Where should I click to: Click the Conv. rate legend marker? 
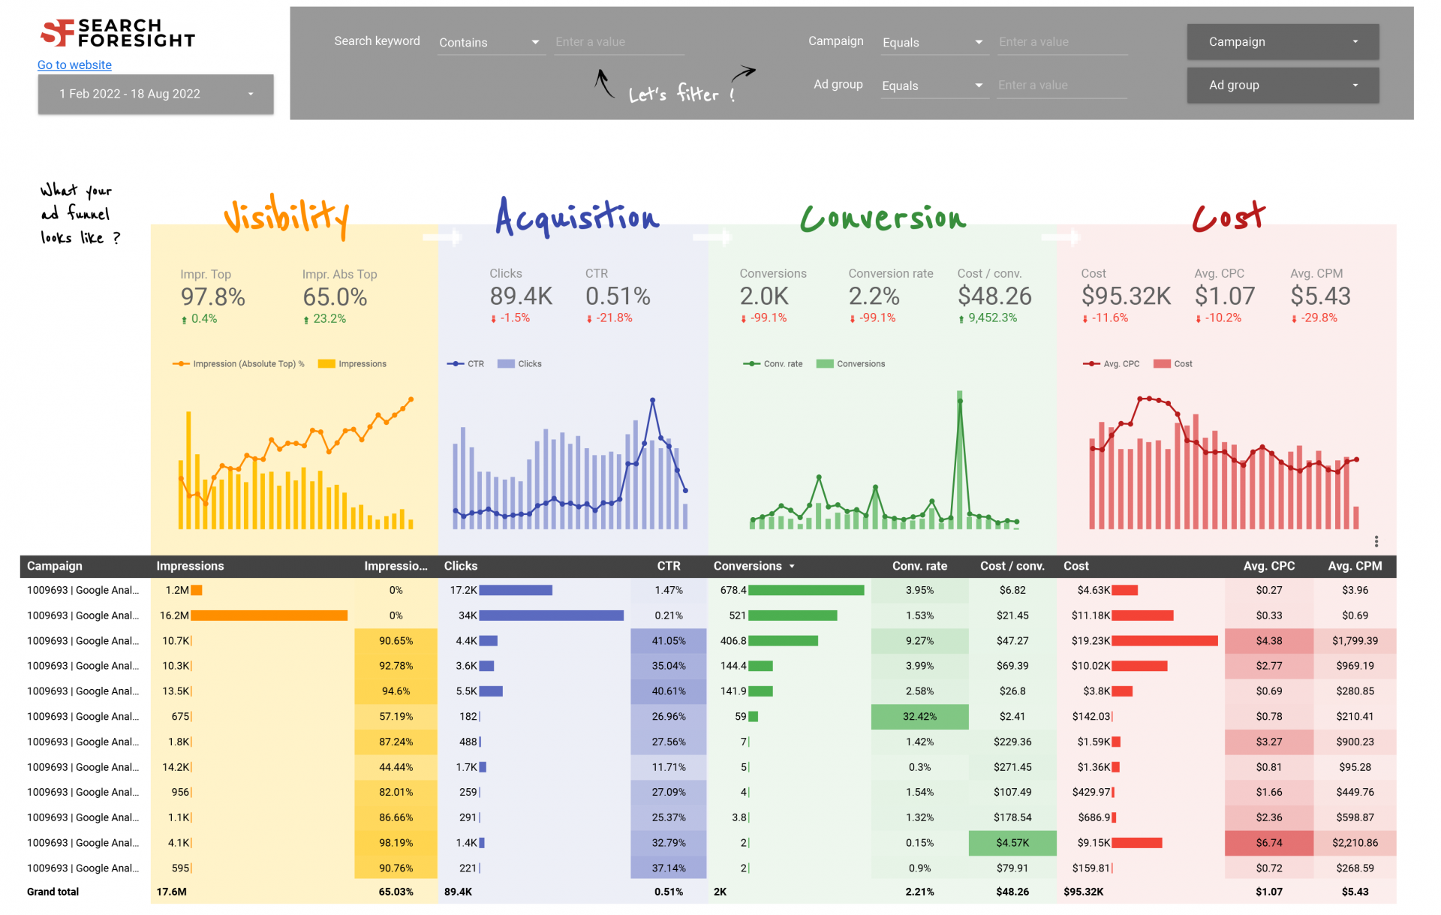click(751, 363)
